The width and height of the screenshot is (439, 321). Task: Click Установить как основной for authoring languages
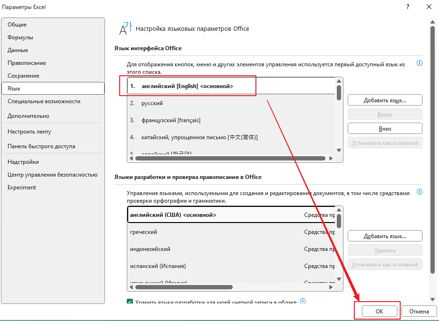click(x=385, y=264)
